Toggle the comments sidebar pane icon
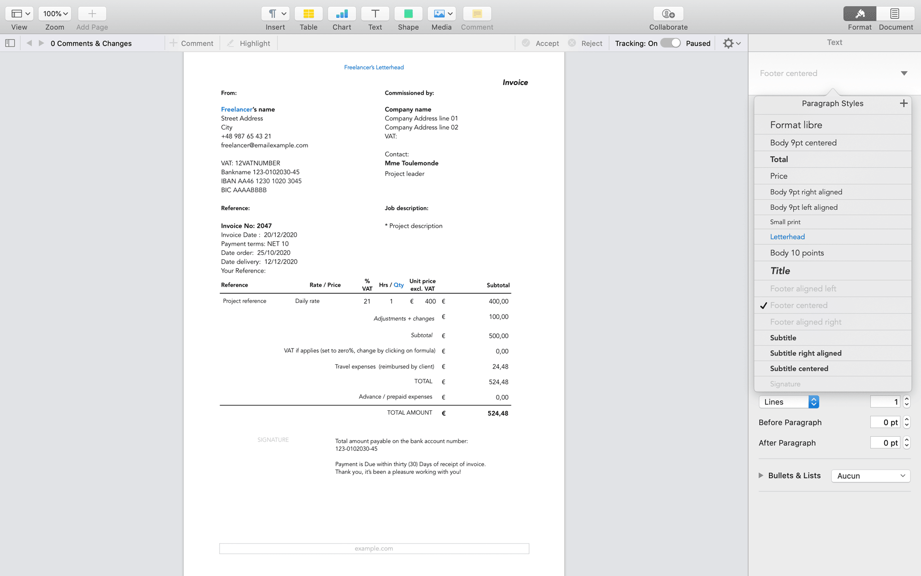Screen dimensions: 921x576 coord(10,43)
